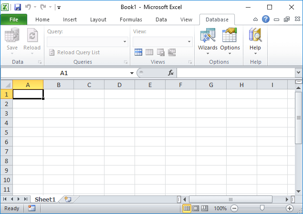Open the Queries group dialog launcher
Screen dimensions: 303x214
[x=126, y=62]
